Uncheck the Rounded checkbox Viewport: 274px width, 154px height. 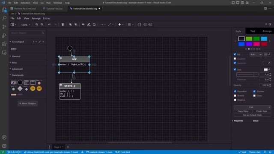point(235,91)
